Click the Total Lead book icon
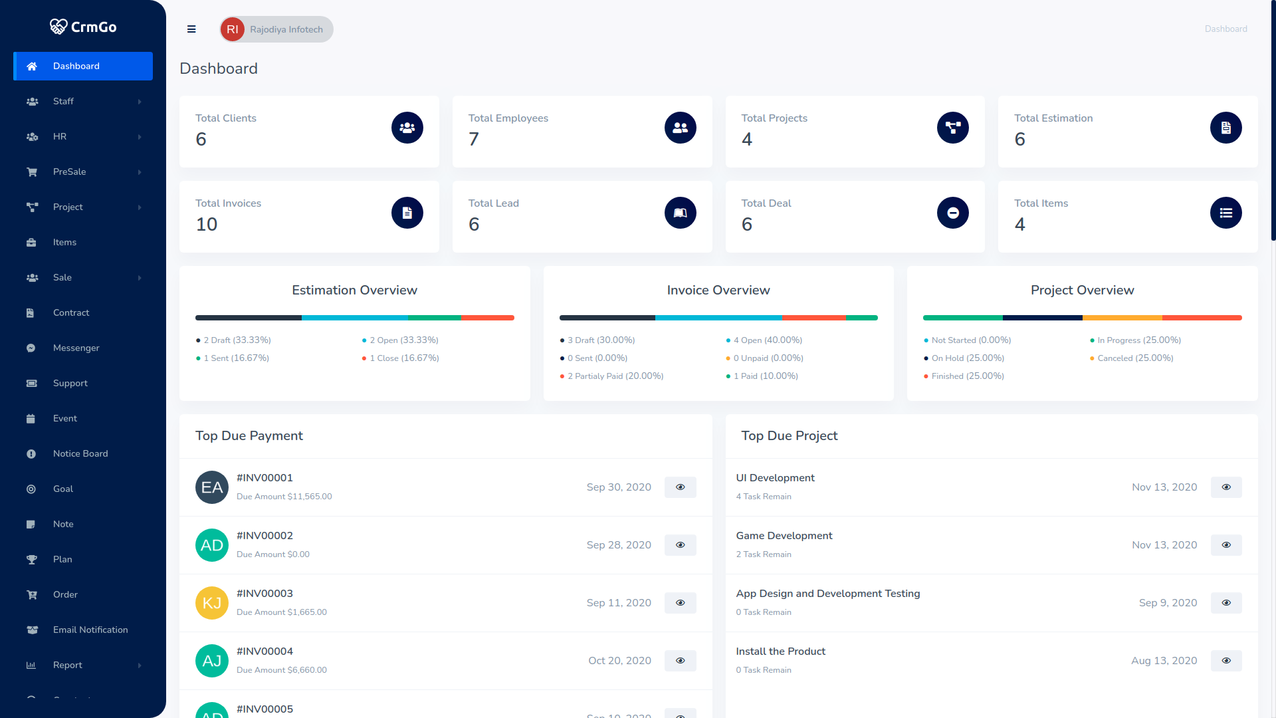1276x718 pixels. coord(680,213)
